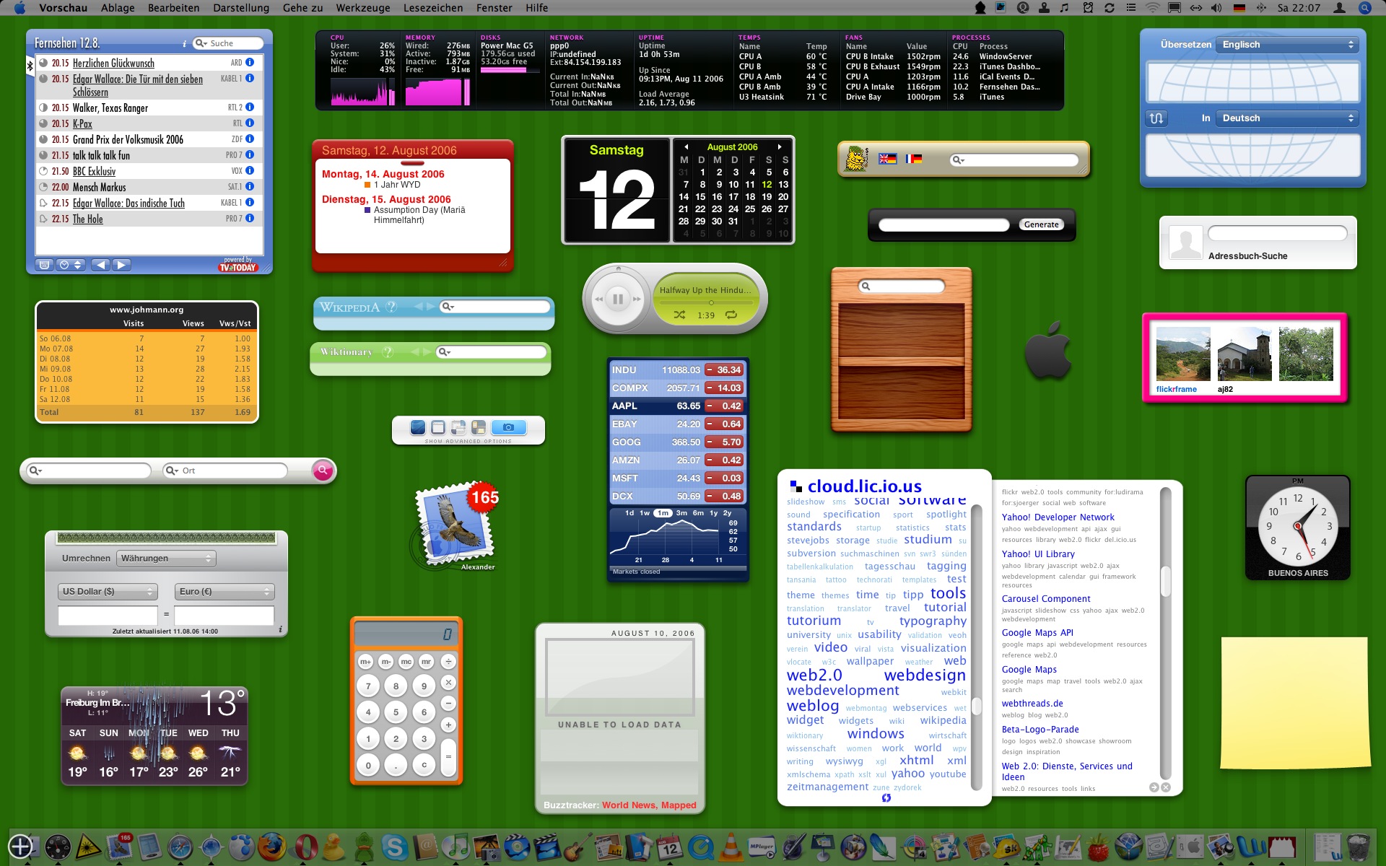Open the Bearbeiten menu
This screenshot has height=866, width=1386.
pyautogui.click(x=173, y=8)
